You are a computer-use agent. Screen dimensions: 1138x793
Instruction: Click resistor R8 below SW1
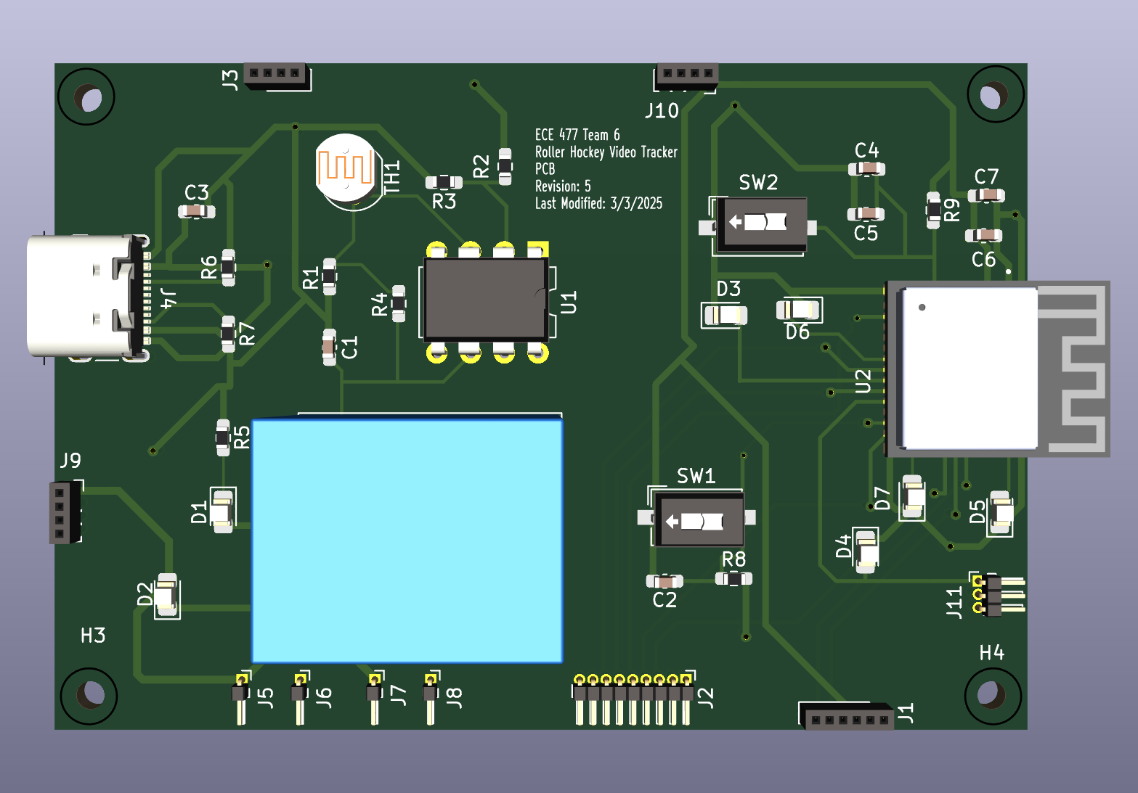tap(733, 578)
